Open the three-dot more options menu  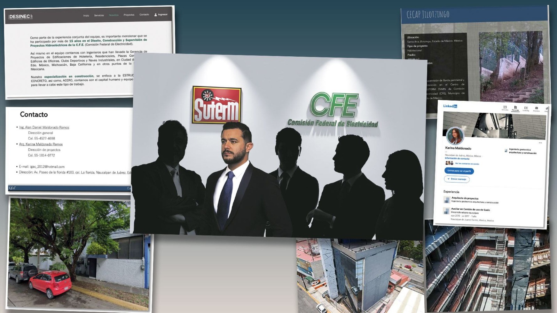click(x=540, y=143)
